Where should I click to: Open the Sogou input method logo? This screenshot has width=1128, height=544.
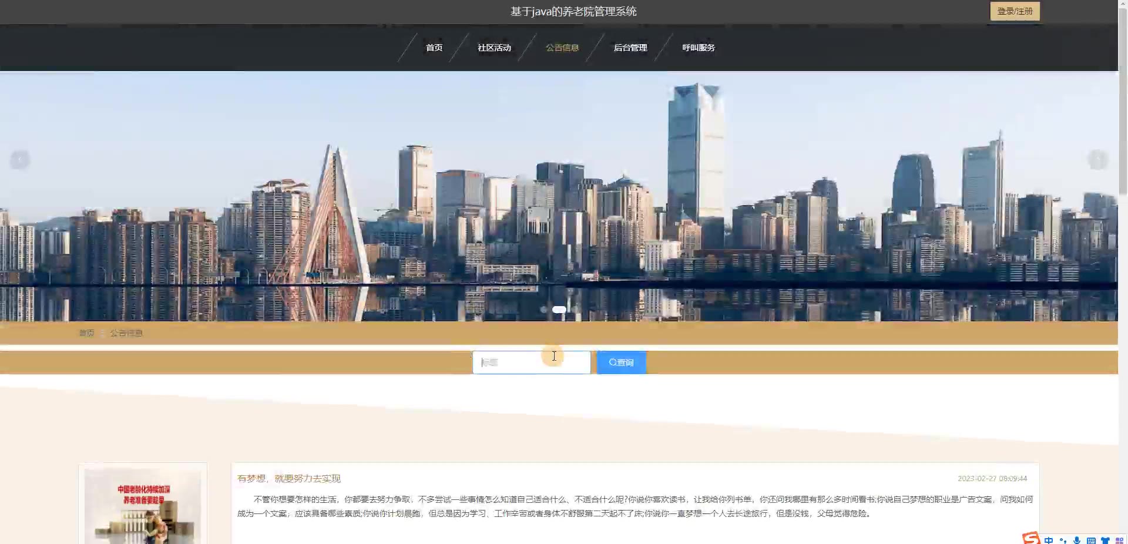[1031, 538]
